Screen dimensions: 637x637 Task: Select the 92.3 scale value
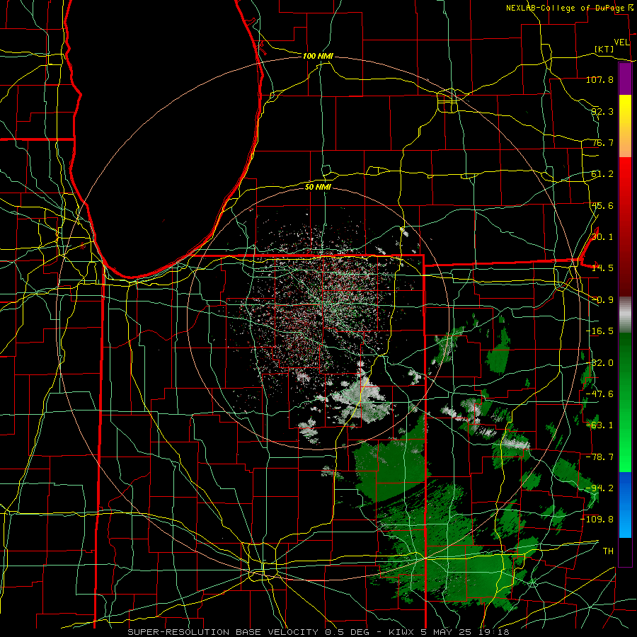point(602,111)
